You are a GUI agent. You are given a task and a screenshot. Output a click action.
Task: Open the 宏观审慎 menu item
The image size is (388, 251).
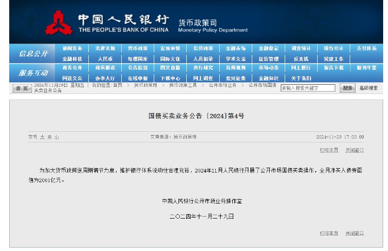click(170, 48)
